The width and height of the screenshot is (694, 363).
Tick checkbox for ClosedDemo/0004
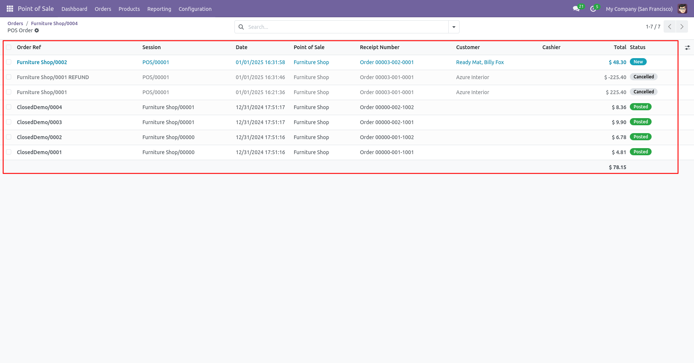click(9, 107)
